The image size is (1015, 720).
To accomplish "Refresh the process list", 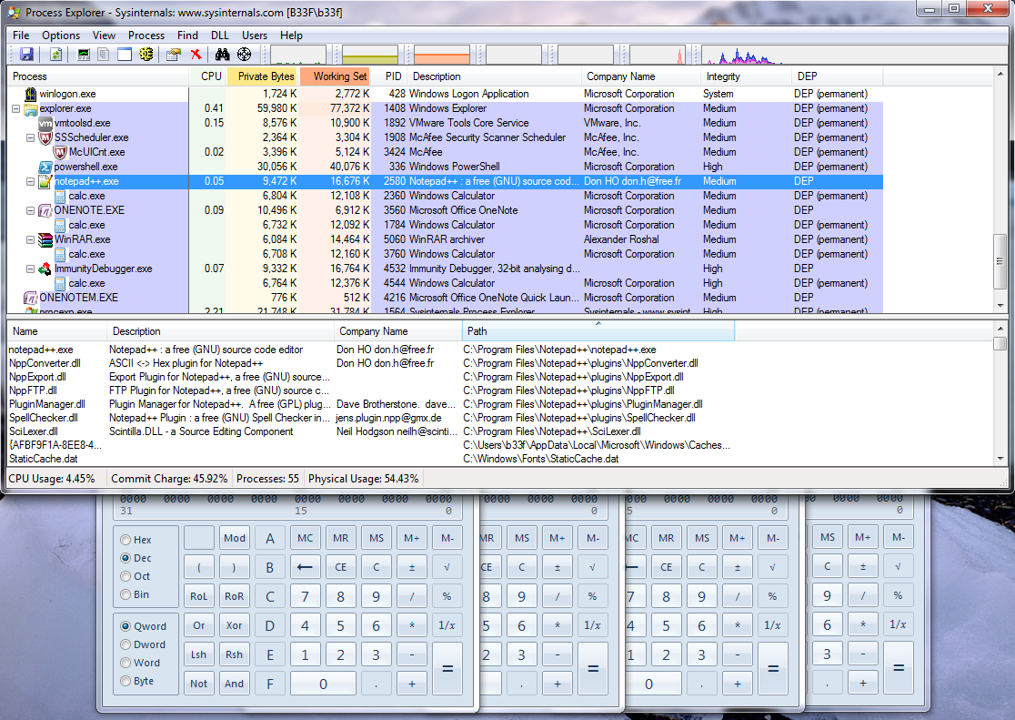I will (x=56, y=55).
